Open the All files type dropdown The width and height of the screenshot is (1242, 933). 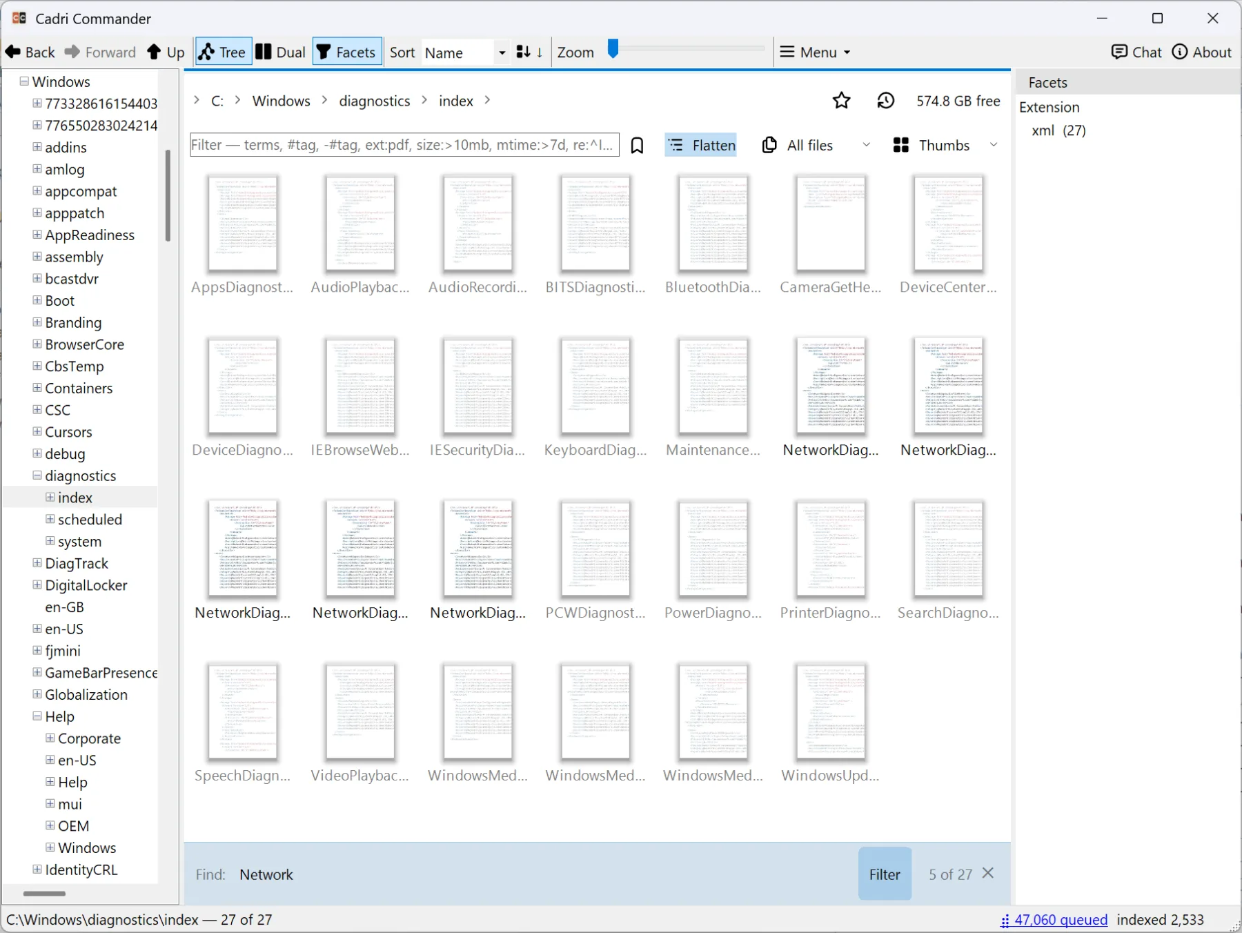pos(816,146)
